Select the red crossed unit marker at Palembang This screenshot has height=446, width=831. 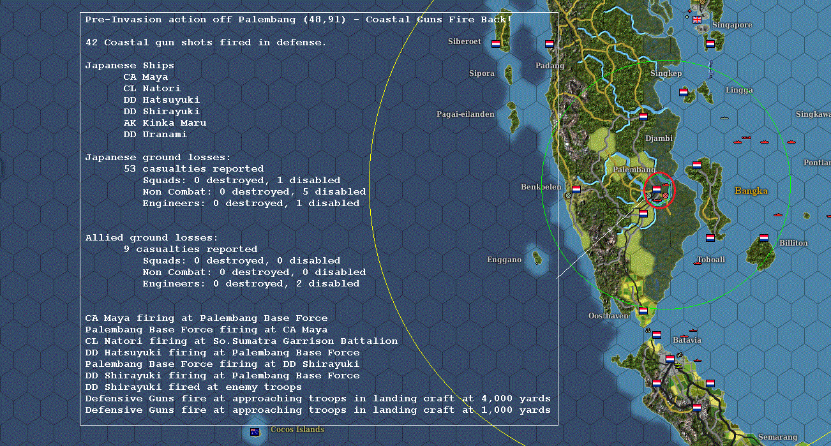(x=665, y=196)
